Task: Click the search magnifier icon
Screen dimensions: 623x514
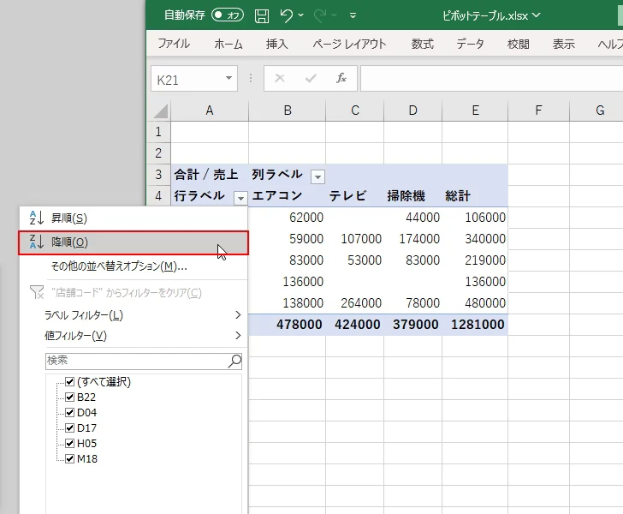Action: tap(234, 361)
